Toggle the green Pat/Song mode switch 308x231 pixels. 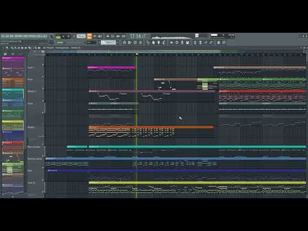coord(58,37)
